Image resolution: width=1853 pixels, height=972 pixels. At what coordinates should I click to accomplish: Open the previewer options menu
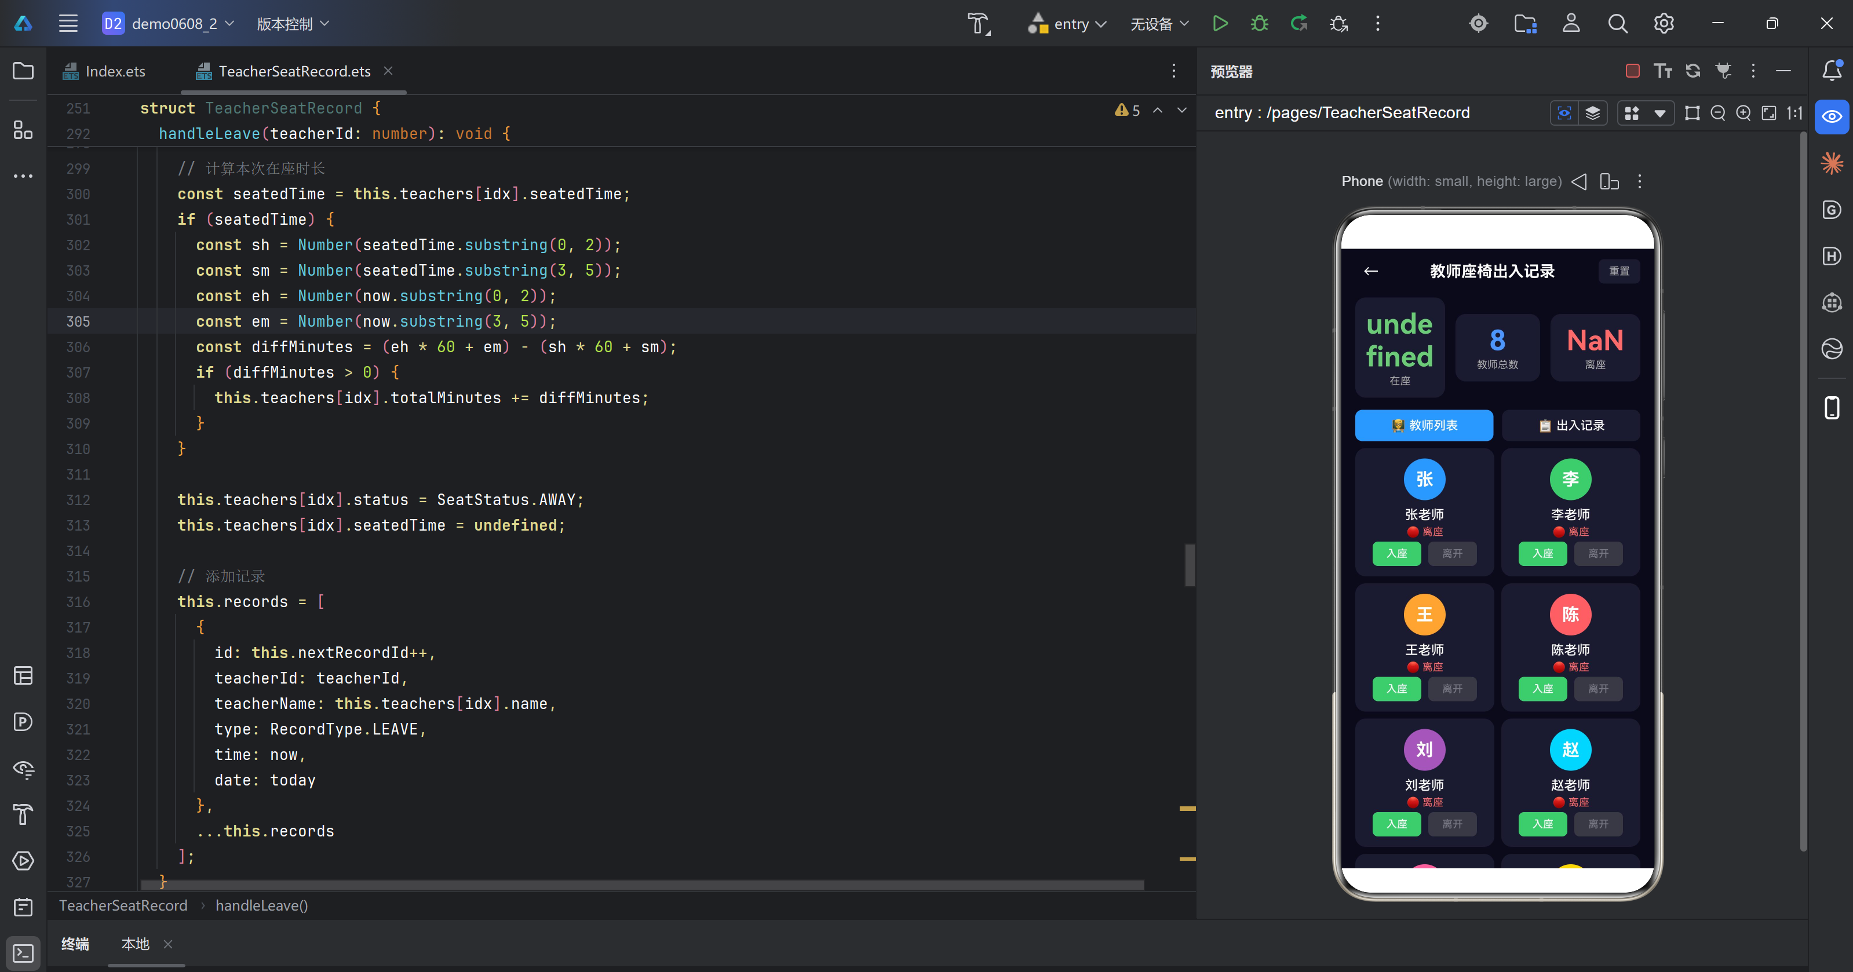[x=1753, y=71]
